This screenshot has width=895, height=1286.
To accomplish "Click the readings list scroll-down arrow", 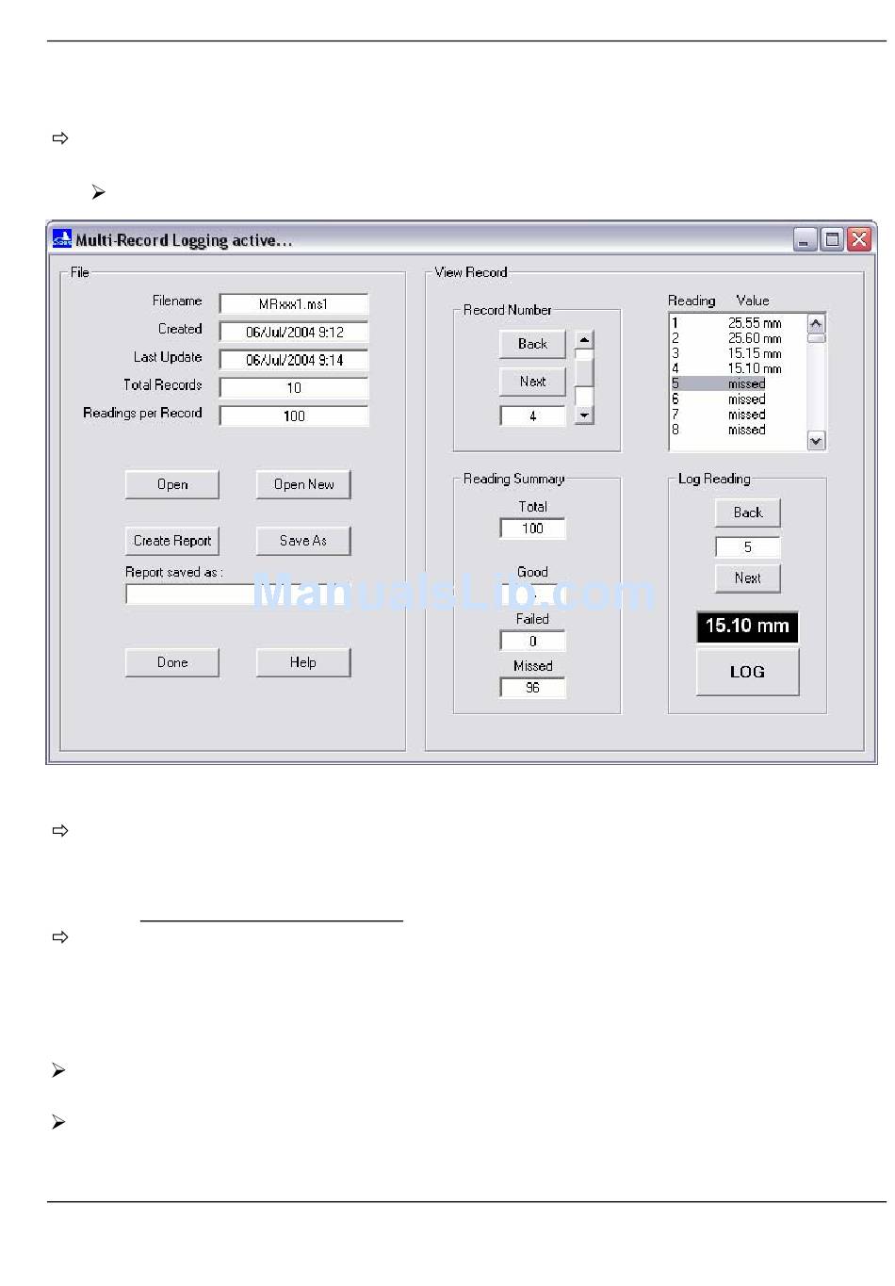I will point(816,440).
